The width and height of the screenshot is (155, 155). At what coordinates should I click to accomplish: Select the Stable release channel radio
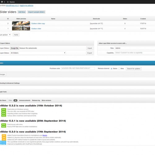[x=112, y=69]
